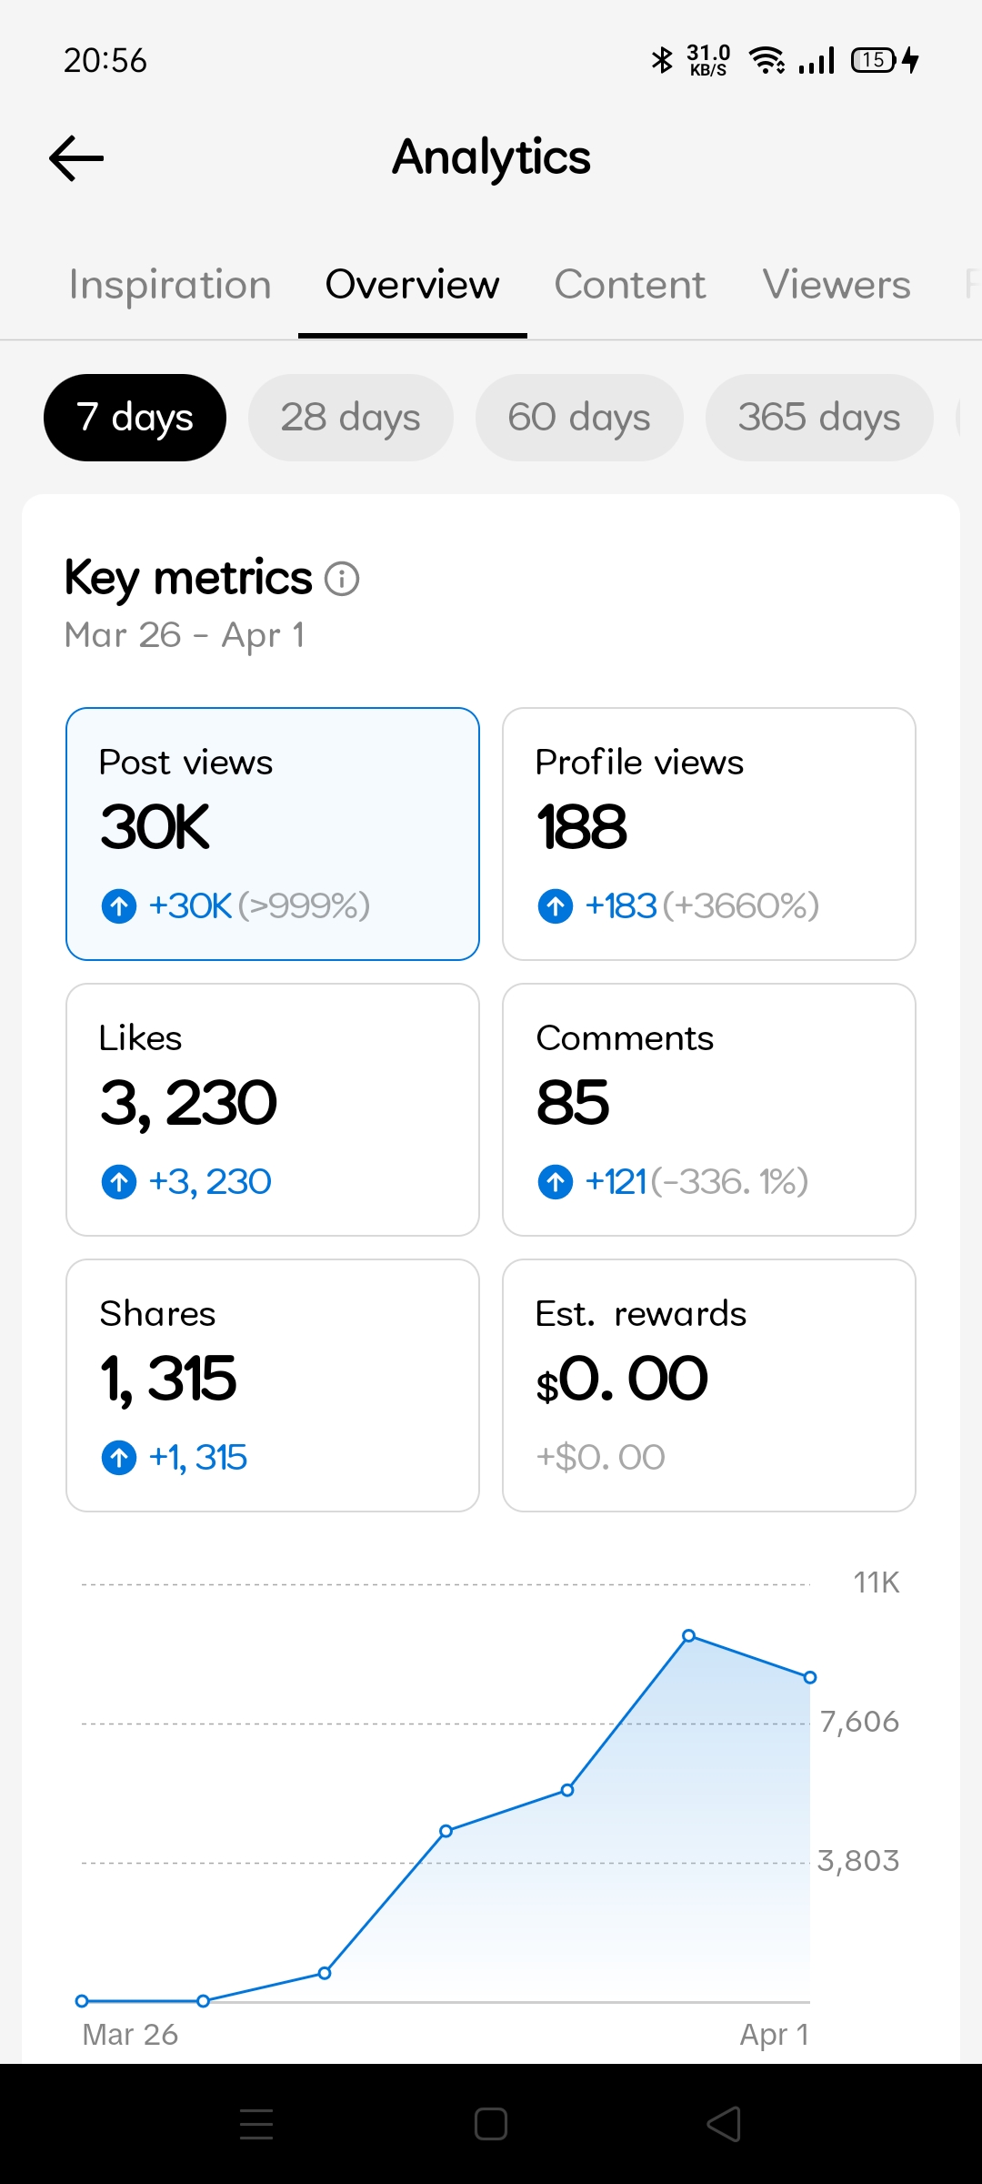Switch to the Content tab

(629, 285)
